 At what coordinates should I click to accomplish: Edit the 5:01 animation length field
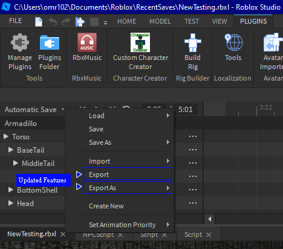pos(186,110)
